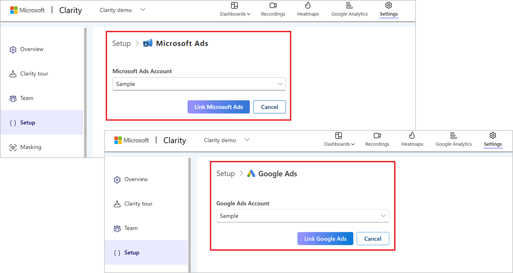Click the Overview gear icon in the Microsoft Ads window sidebar

[13, 50]
